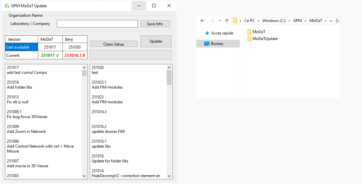Click the 'Add movie in 3D Viewer' line
This screenshot has width=362, height=184.
click(x=28, y=166)
